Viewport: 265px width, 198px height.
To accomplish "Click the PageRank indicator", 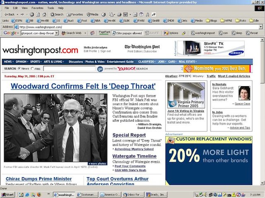I will click(x=104, y=33).
